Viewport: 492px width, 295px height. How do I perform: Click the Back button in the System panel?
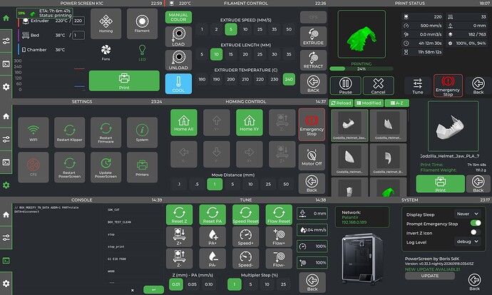coord(474,281)
